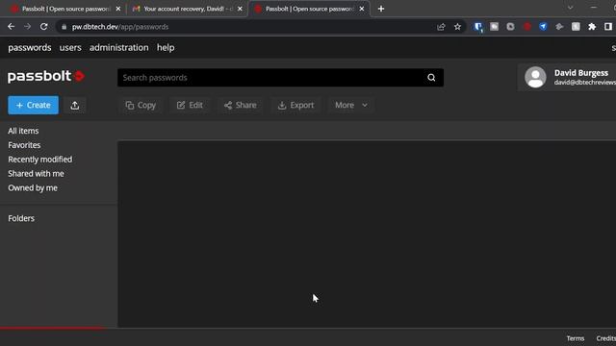Click the Folders section heading
The image size is (616, 346).
pos(21,218)
